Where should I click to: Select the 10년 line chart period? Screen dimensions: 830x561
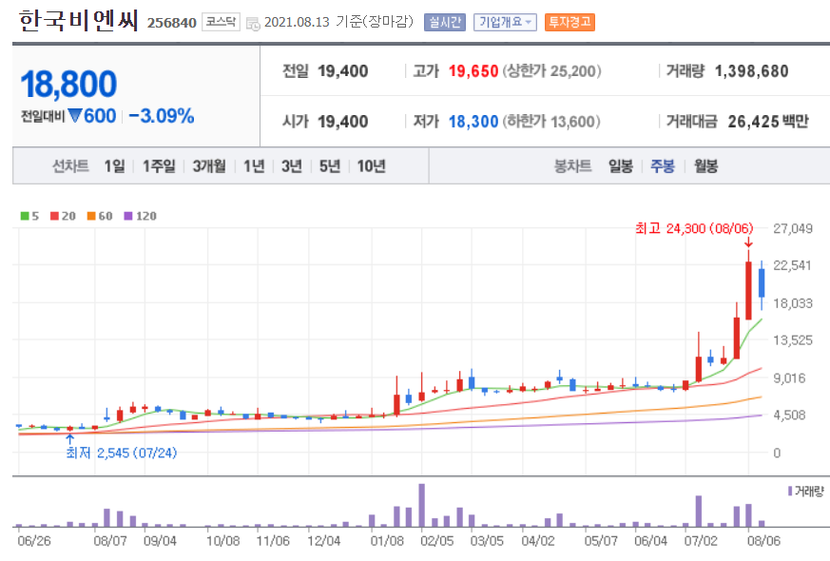(x=371, y=166)
